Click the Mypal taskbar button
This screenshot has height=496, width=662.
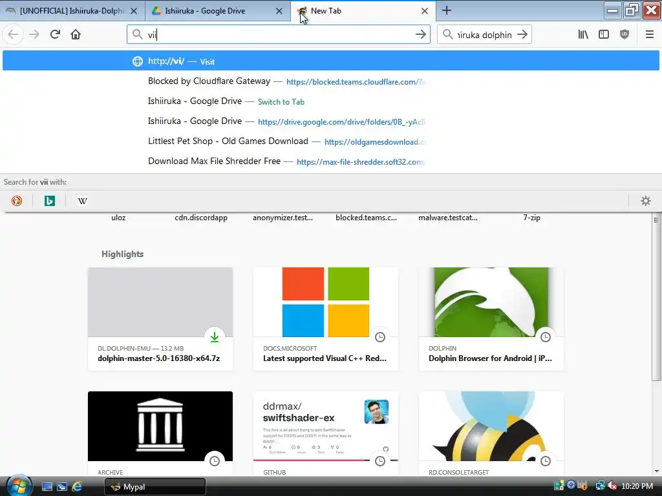(155, 487)
